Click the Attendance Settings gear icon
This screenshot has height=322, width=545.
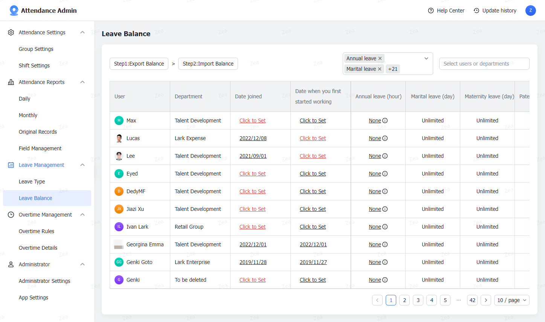pyautogui.click(x=11, y=32)
